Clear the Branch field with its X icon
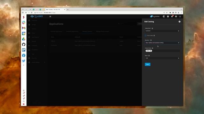This screenshot has height=114, width=204. (x=178, y=58)
